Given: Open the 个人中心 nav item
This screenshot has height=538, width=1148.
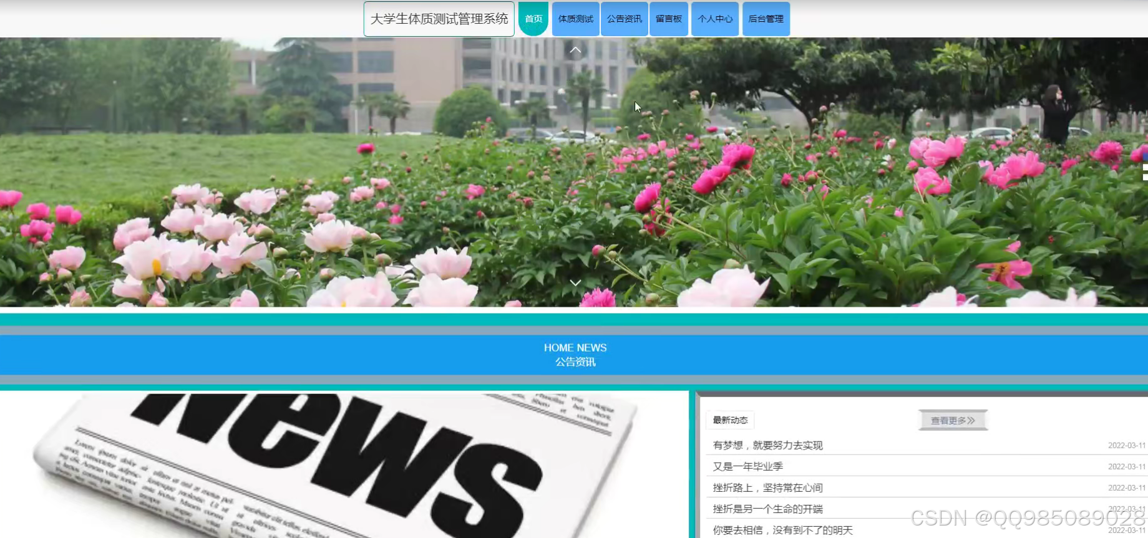Looking at the screenshot, I should tap(715, 19).
